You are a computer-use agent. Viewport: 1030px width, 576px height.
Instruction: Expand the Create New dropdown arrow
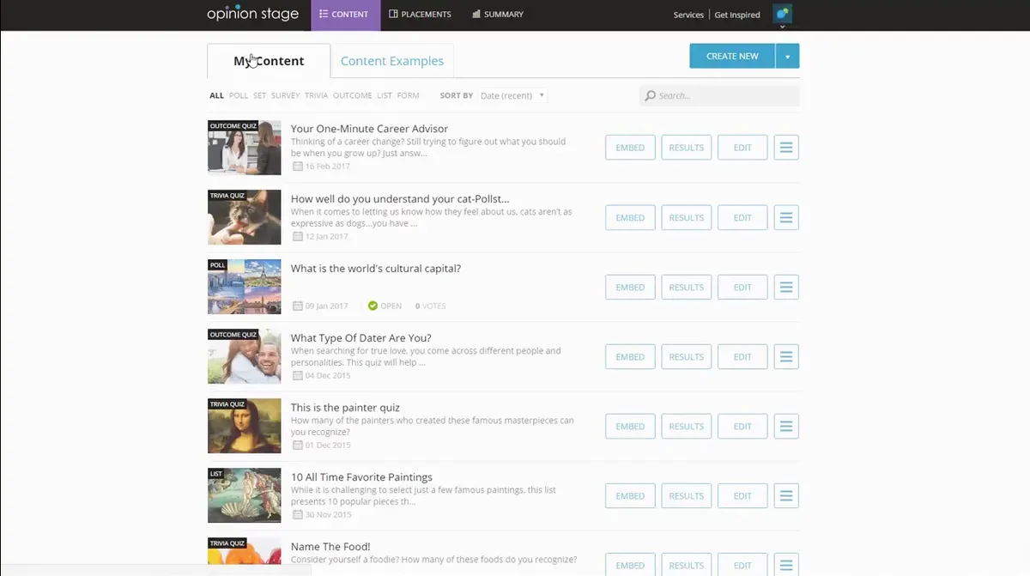point(788,56)
